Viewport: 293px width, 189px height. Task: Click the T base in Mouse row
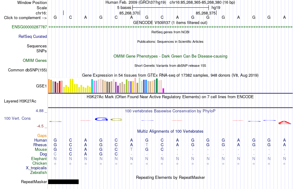(x=131, y=150)
